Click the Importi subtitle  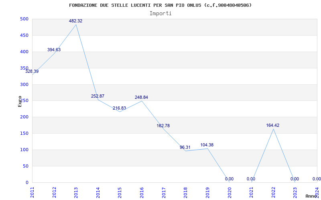pos(160,14)
